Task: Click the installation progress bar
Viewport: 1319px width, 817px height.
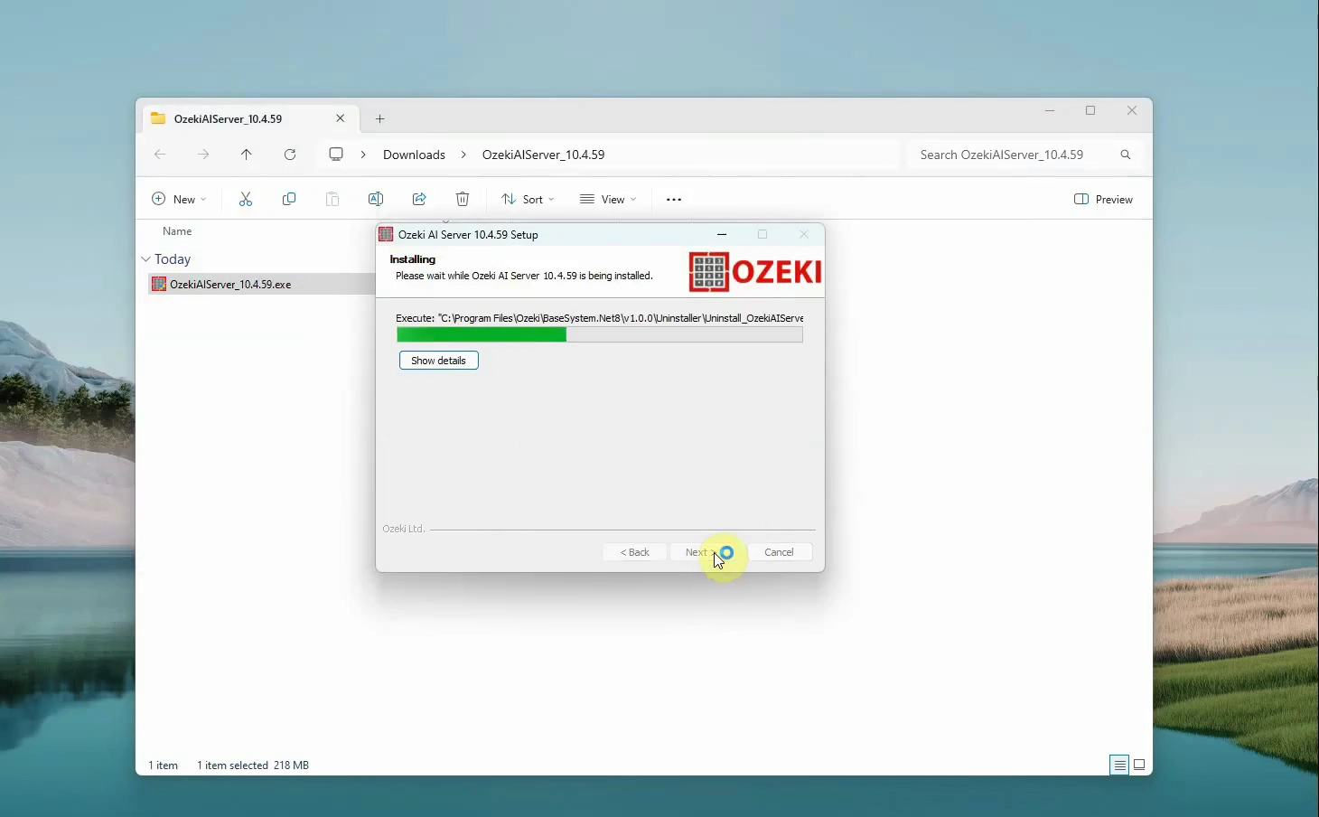Action: tap(599, 335)
